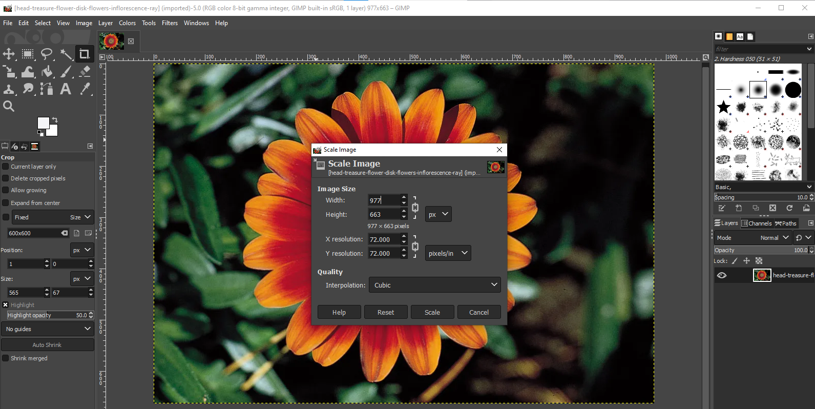Toggle the Fixed size checkbox
815x409 pixels.
click(x=6, y=217)
